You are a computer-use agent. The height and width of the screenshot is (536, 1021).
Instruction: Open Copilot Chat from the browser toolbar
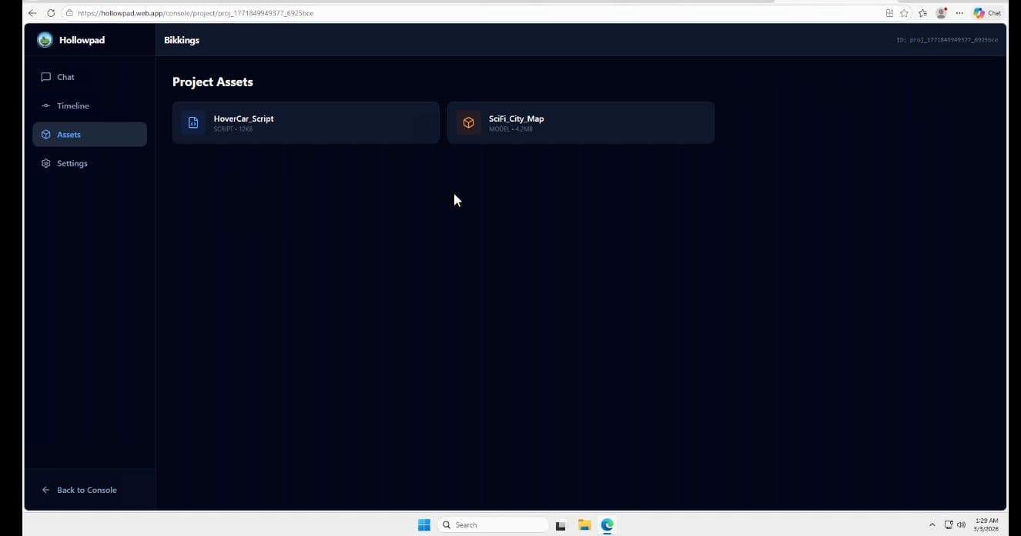[x=986, y=12]
